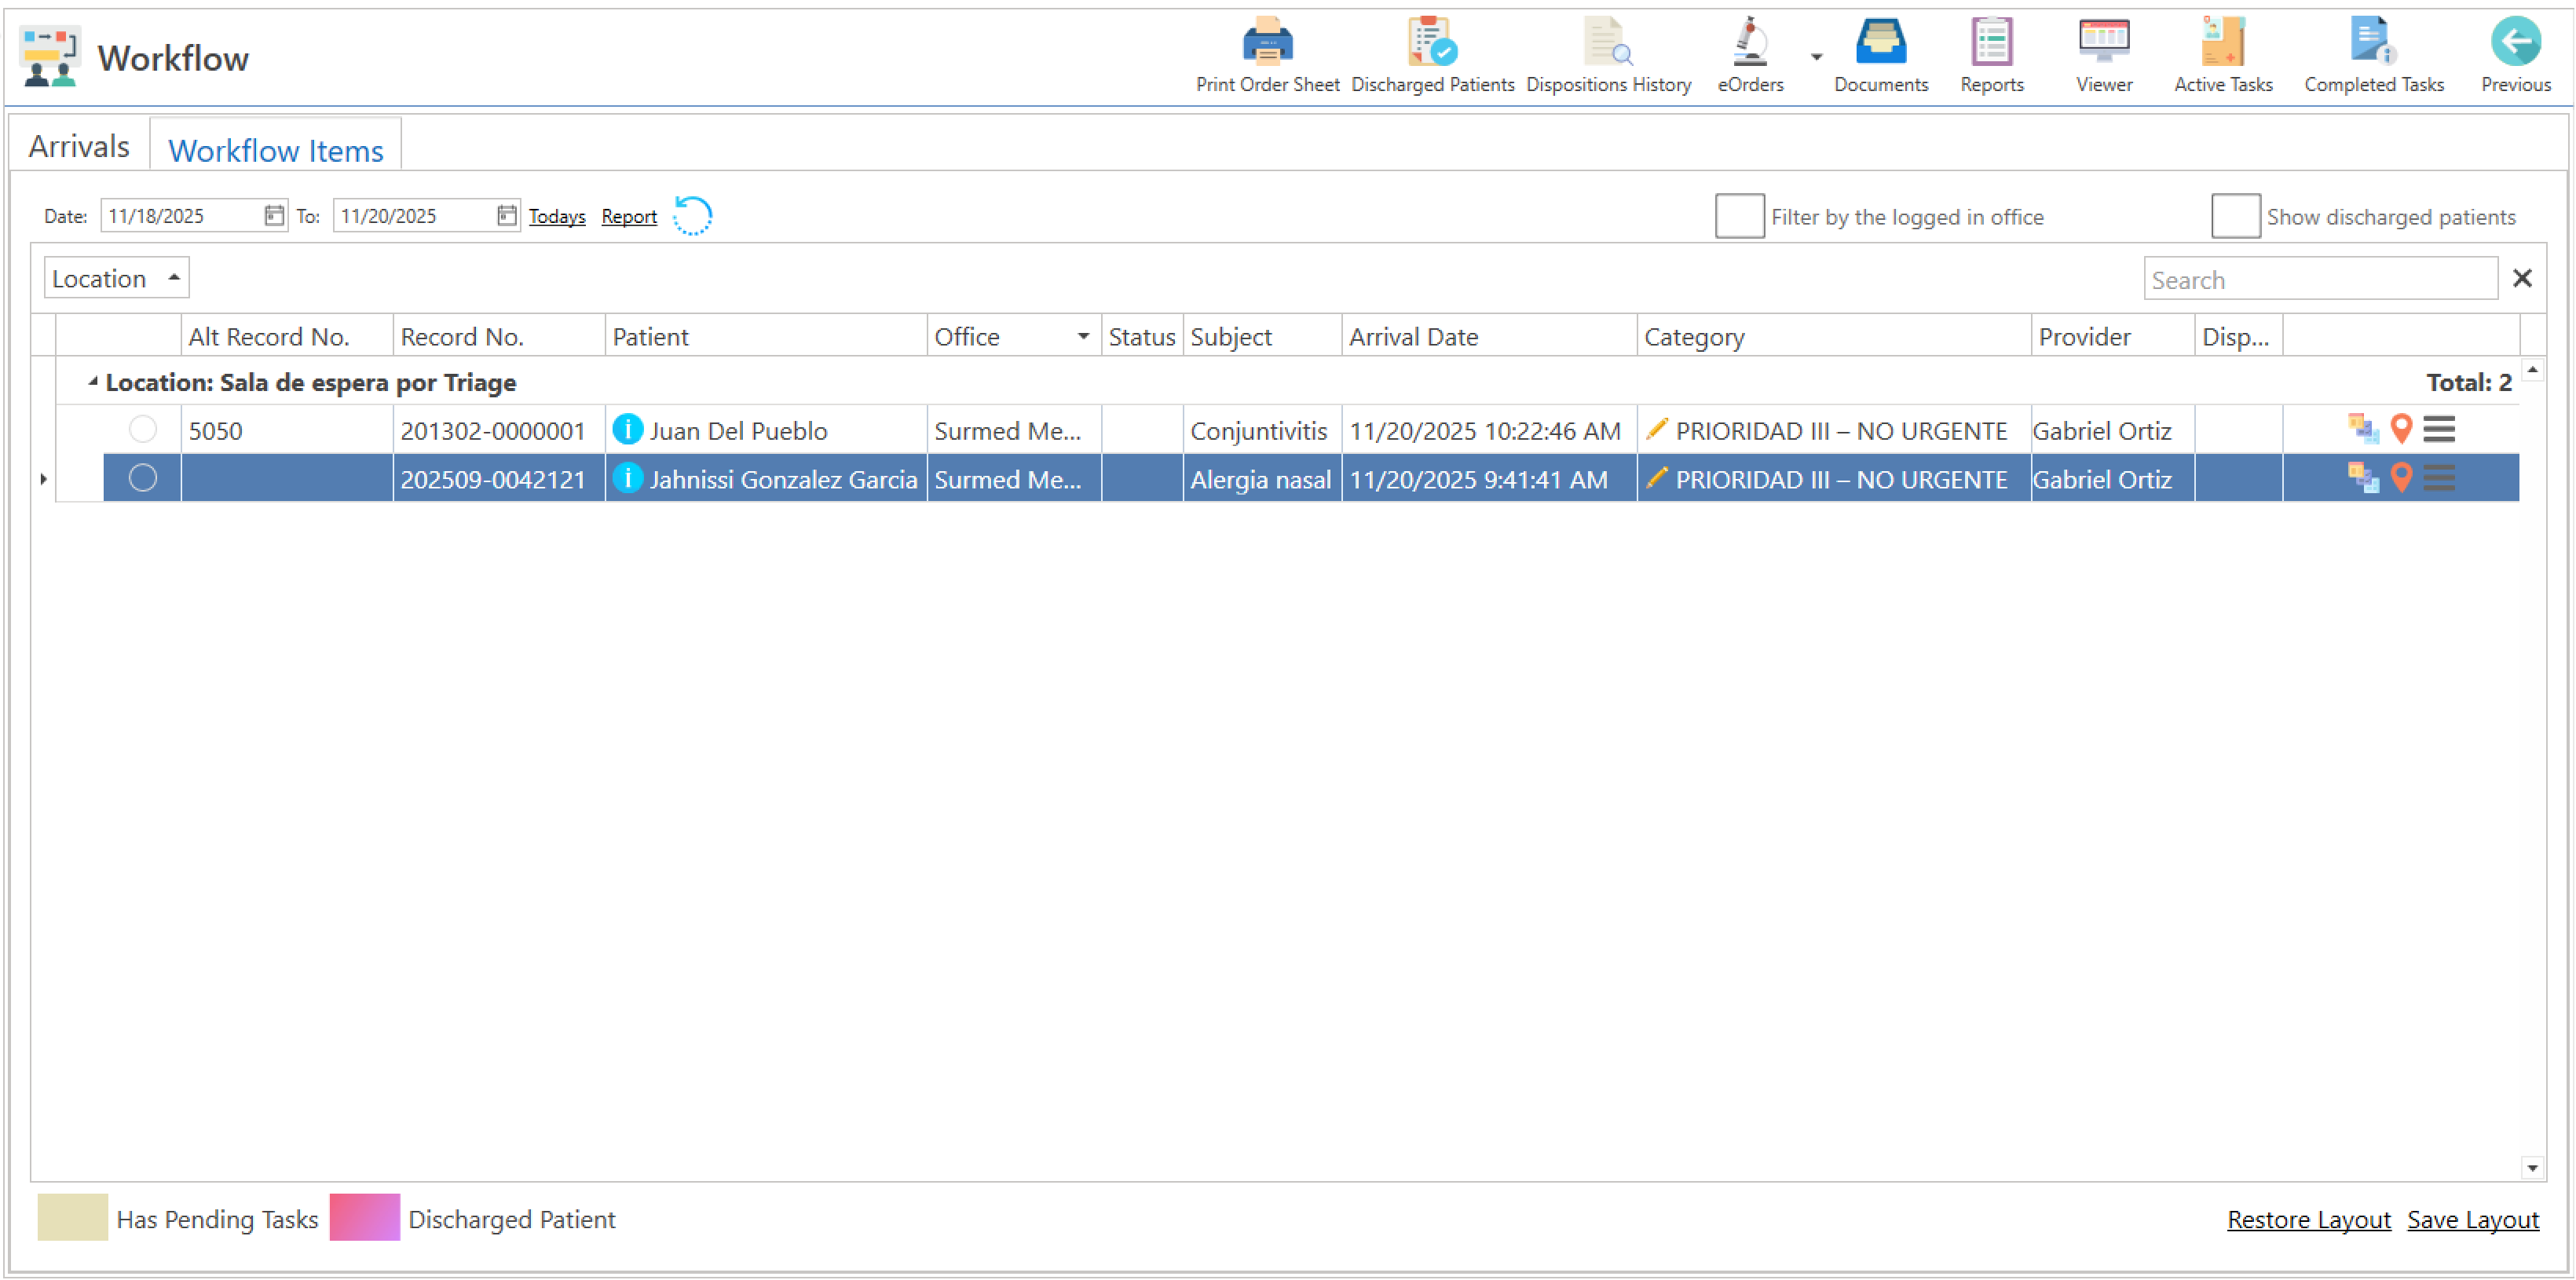
Task: Open the Office column filter dropdown
Action: tap(1083, 337)
